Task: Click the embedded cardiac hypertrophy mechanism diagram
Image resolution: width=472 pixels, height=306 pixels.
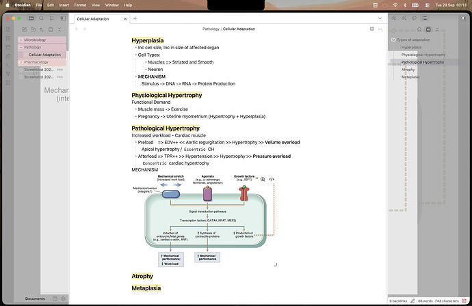Action: [x=205, y=221]
